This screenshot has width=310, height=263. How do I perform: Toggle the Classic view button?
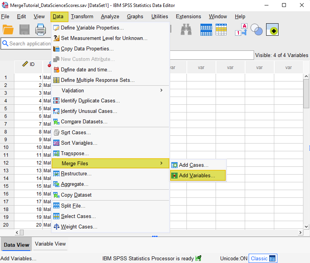pos(263,258)
